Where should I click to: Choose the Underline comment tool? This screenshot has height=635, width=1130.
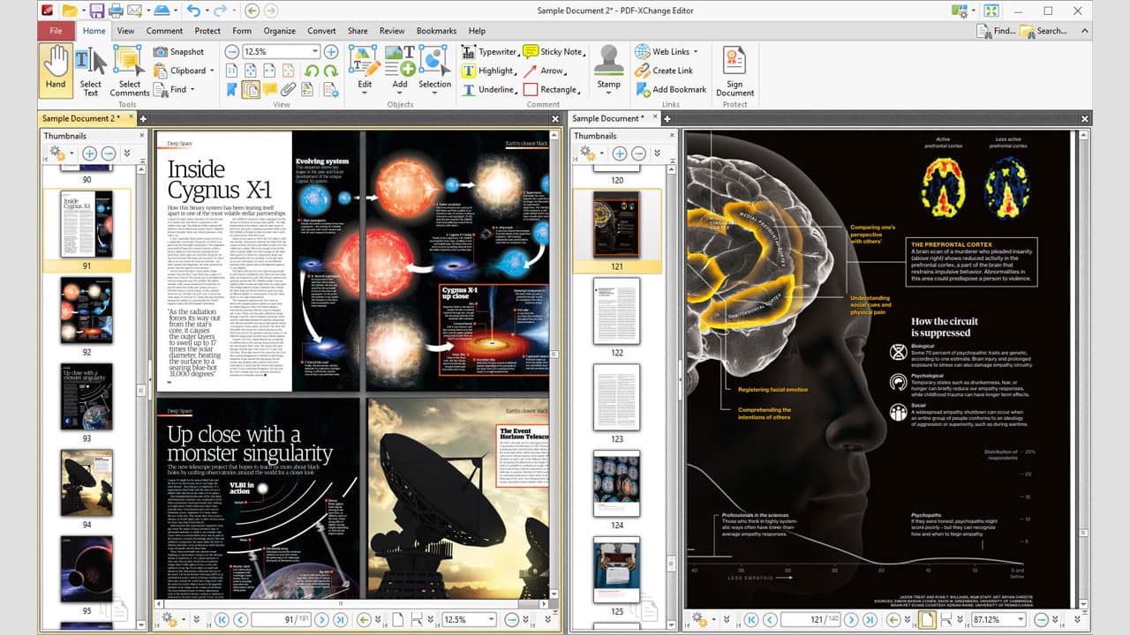click(x=494, y=89)
